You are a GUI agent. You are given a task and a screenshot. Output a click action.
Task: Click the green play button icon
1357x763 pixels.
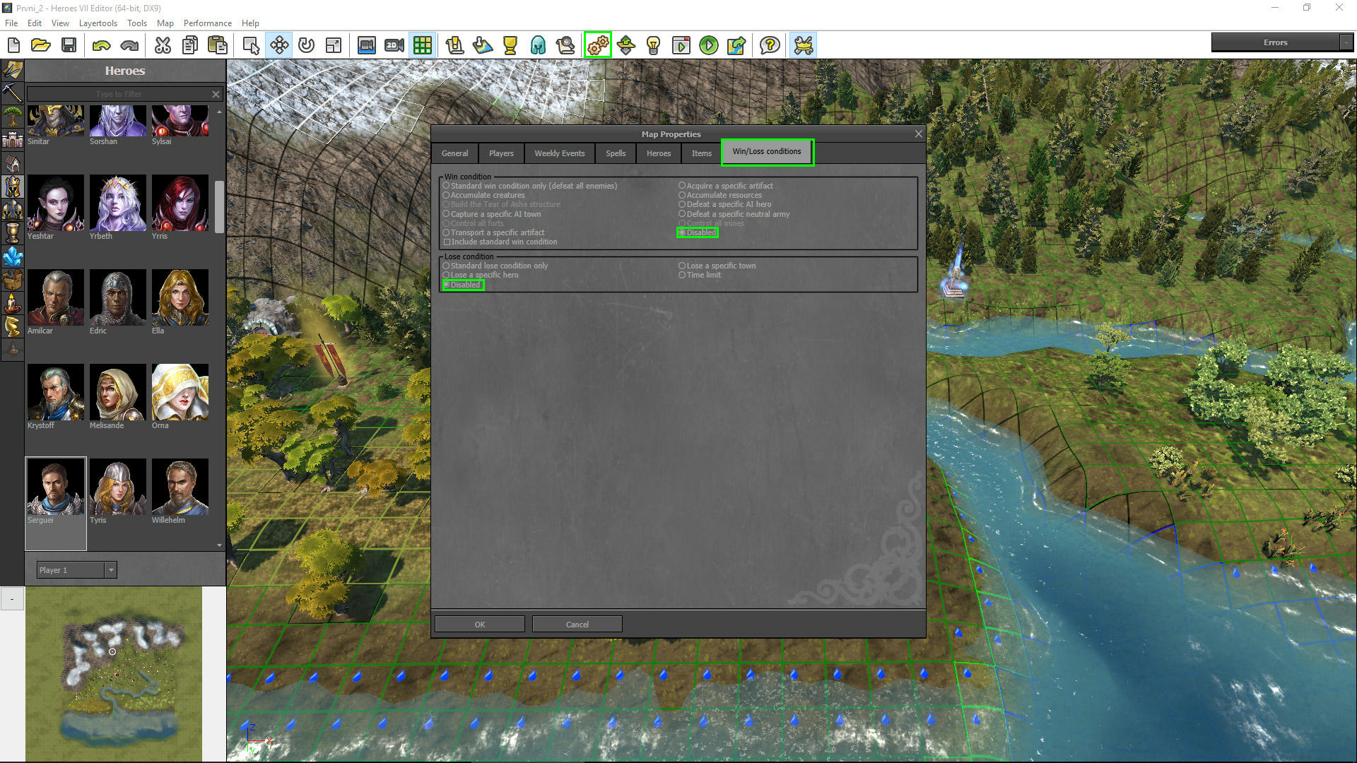[709, 45]
